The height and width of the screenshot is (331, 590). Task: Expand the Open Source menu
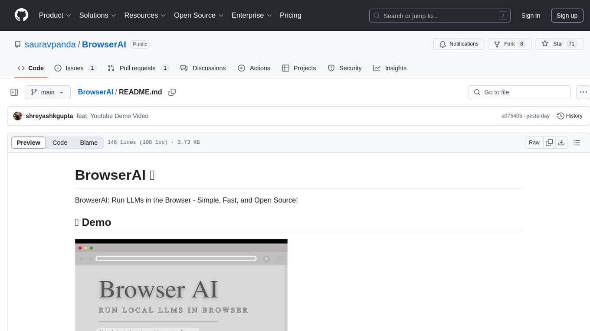click(x=199, y=15)
